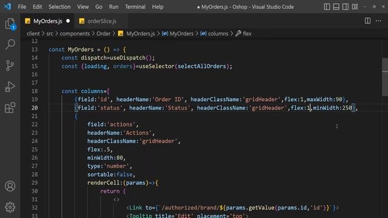Screen dimensions: 388x218
Task: Click the src breadcrumb segment
Action: tap(50, 34)
